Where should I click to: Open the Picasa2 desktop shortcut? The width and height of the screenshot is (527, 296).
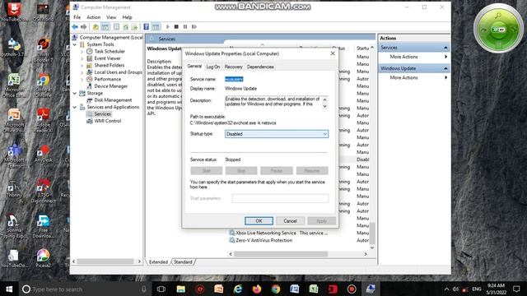[x=43, y=259]
